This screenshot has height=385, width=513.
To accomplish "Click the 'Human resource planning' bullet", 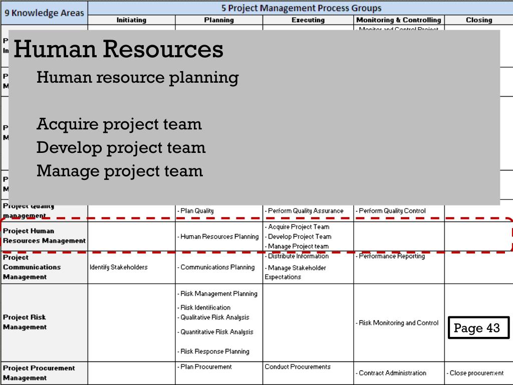I will (137, 78).
